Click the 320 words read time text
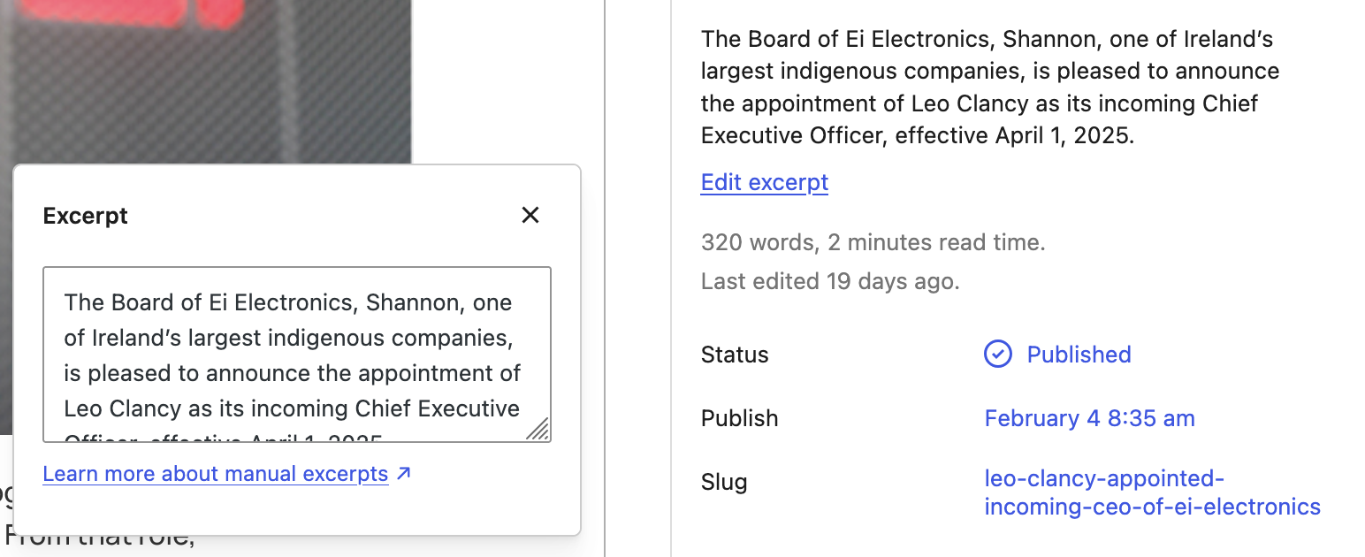This screenshot has height=557, width=1365. 873,242
